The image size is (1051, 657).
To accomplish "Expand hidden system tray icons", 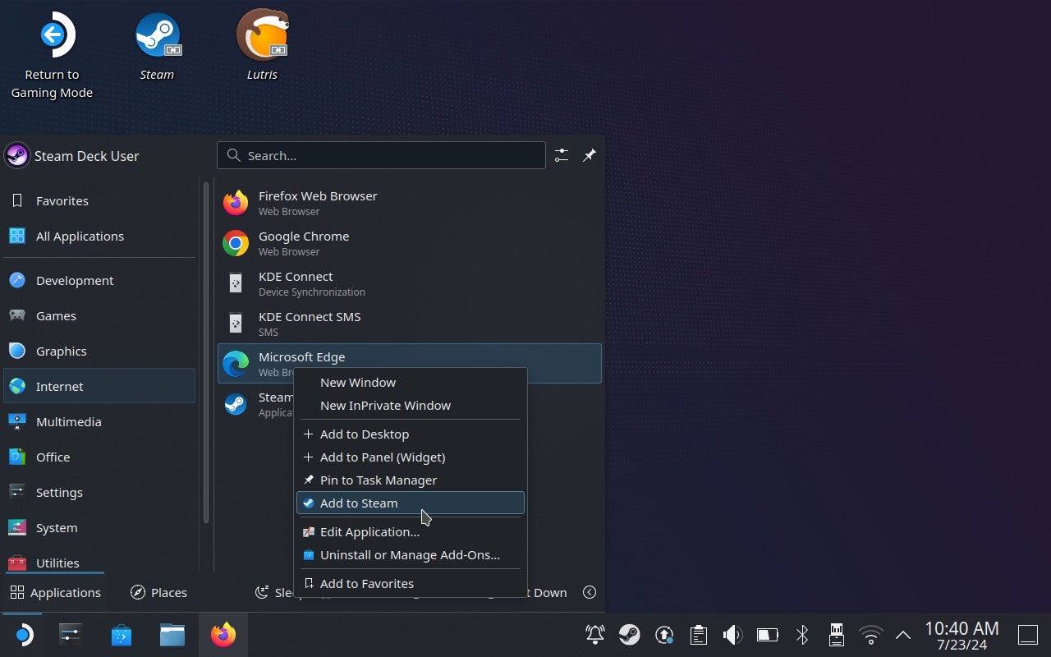I will point(902,634).
